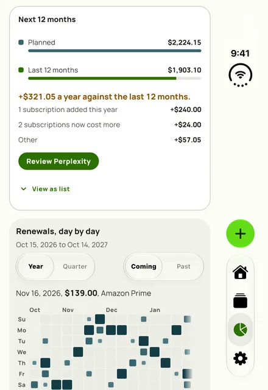Open the subscriptions stack icon

coord(240,300)
